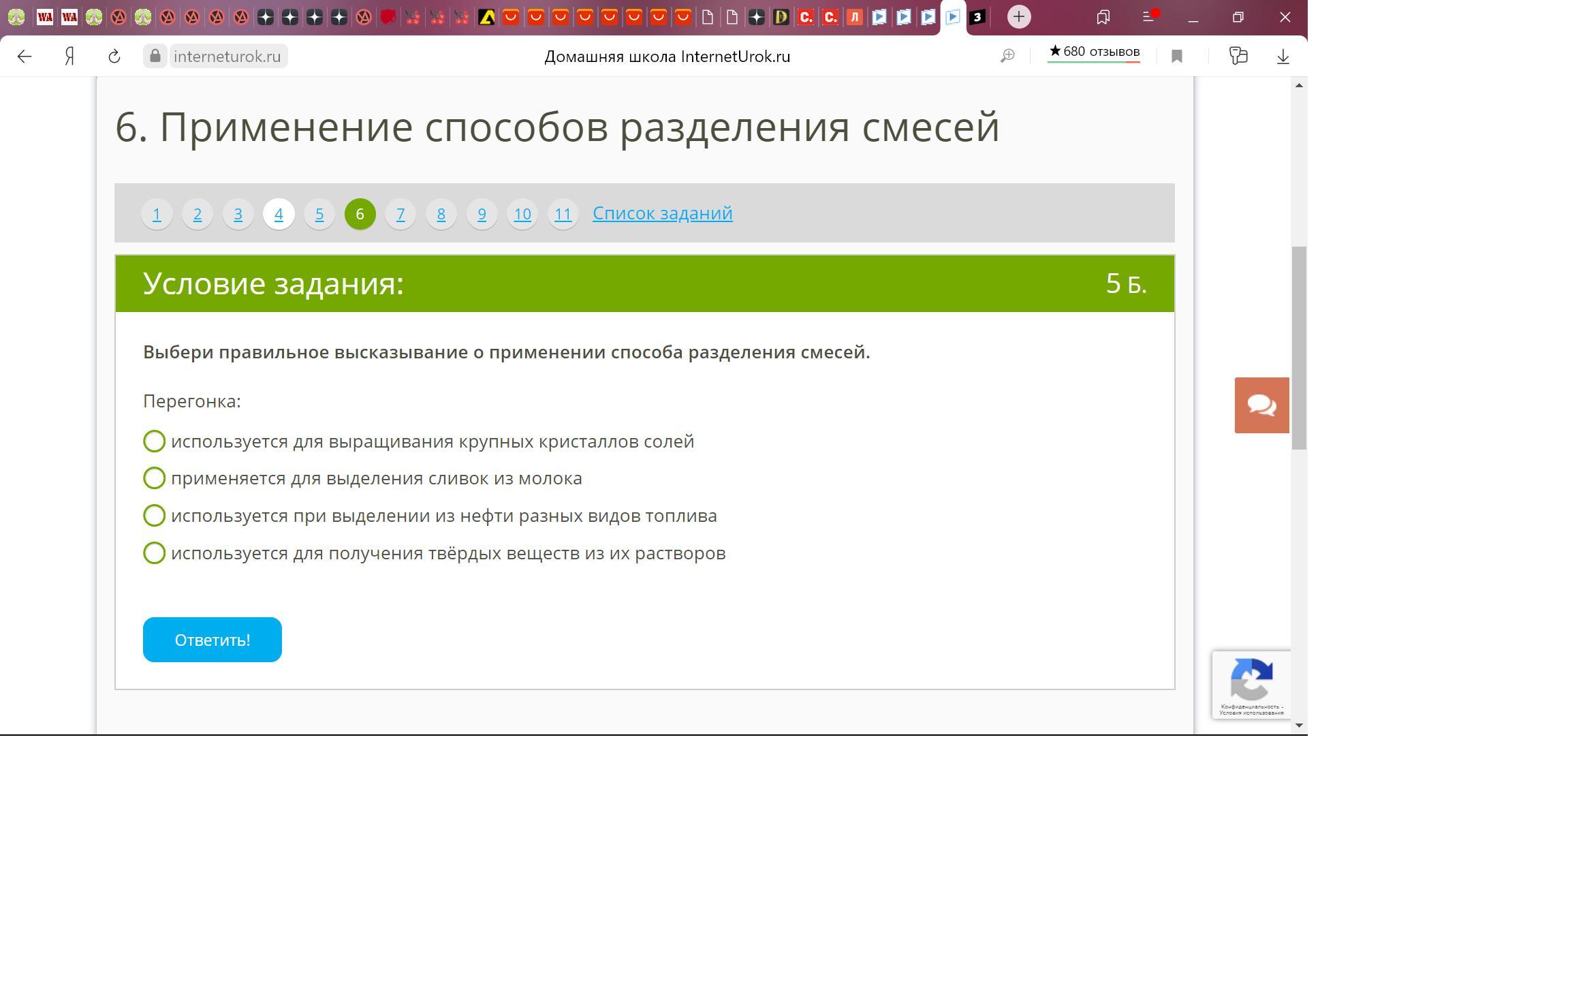The height and width of the screenshot is (981, 1587).
Task: Open a new tab with plus icon
Action: pyautogui.click(x=1019, y=17)
